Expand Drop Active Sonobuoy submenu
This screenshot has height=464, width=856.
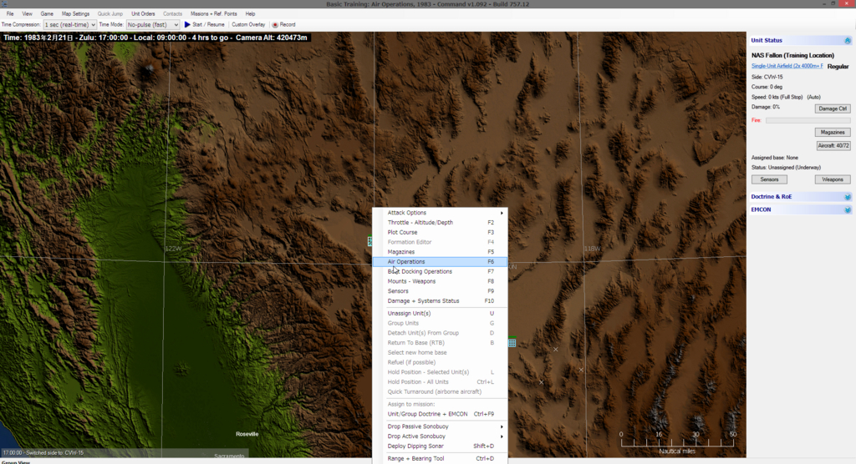[502, 436]
